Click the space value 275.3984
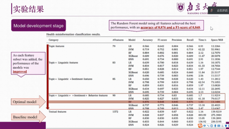229x129 pixels. [x=216, y=115]
